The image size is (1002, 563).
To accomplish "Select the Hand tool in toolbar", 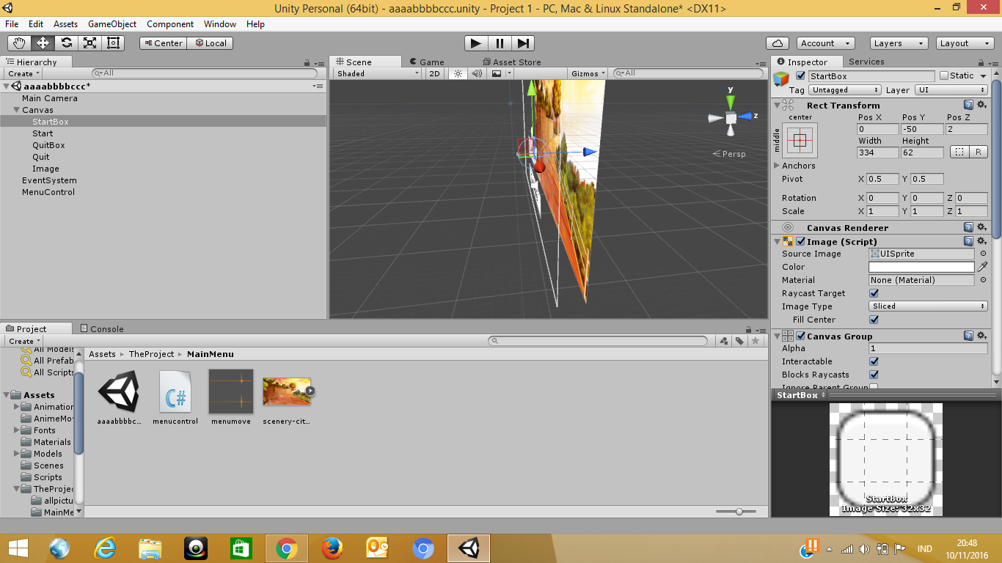I will pyautogui.click(x=20, y=43).
